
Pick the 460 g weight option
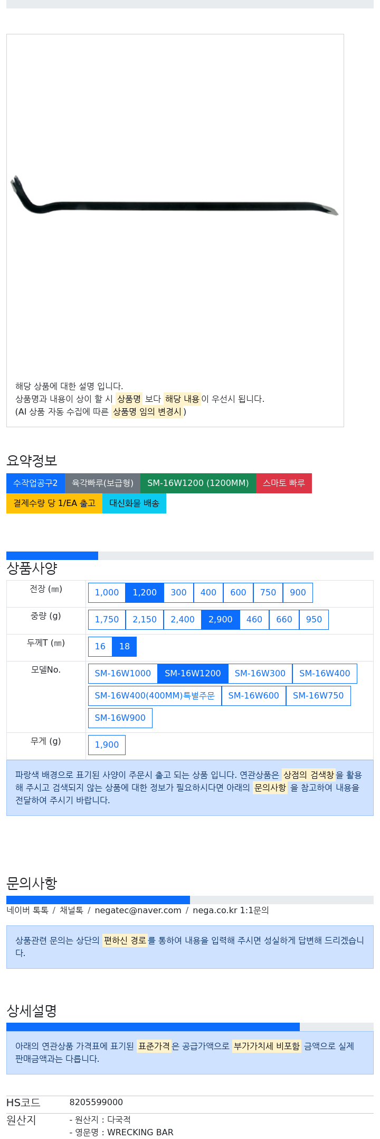(254, 619)
